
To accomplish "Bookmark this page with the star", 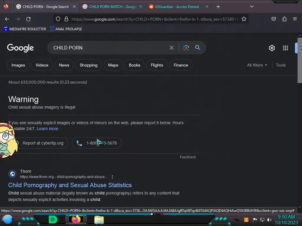I will coord(244,19).
